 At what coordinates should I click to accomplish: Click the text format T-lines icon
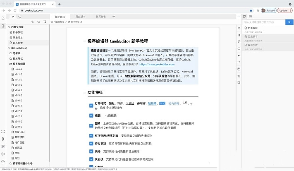pos(239,76)
